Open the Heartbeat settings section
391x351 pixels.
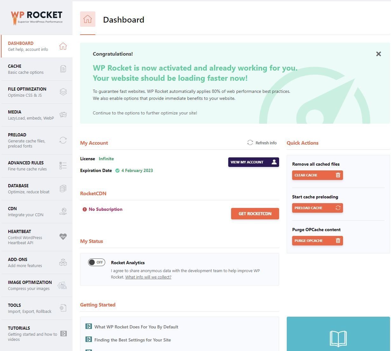coord(37,237)
